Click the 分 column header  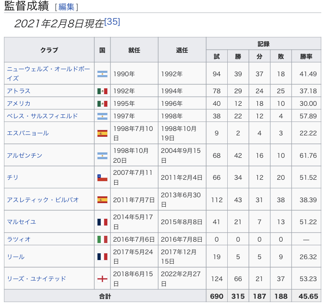point(260,56)
